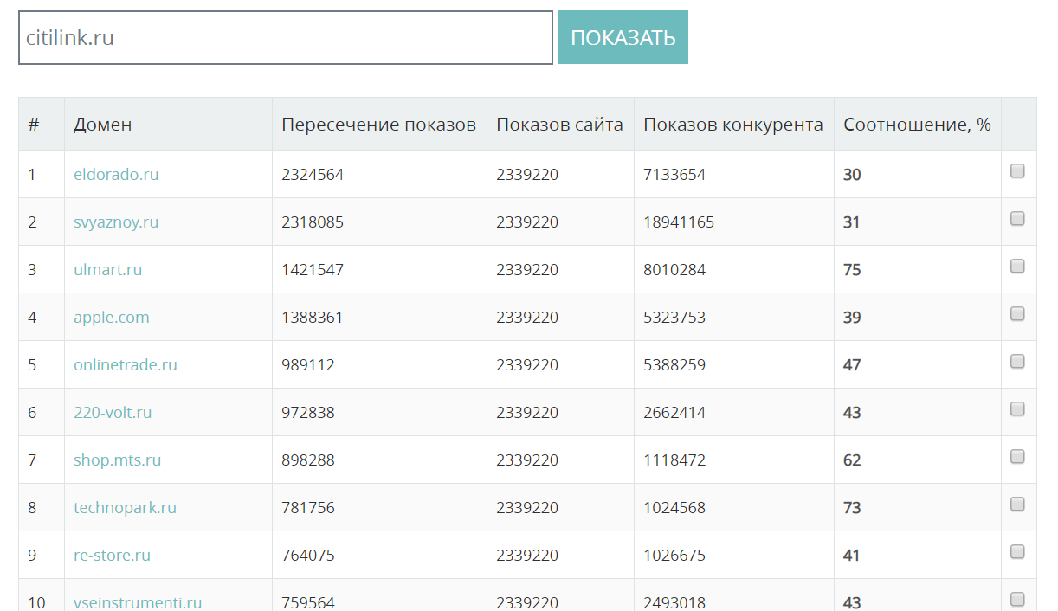The height and width of the screenshot is (611, 1058).
Task: Click ratio value 47 in onlinetrade.ru row
Action: 852,364
